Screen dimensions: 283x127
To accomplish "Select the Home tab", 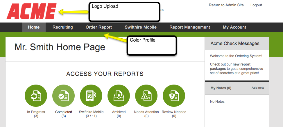I will coord(34,27).
